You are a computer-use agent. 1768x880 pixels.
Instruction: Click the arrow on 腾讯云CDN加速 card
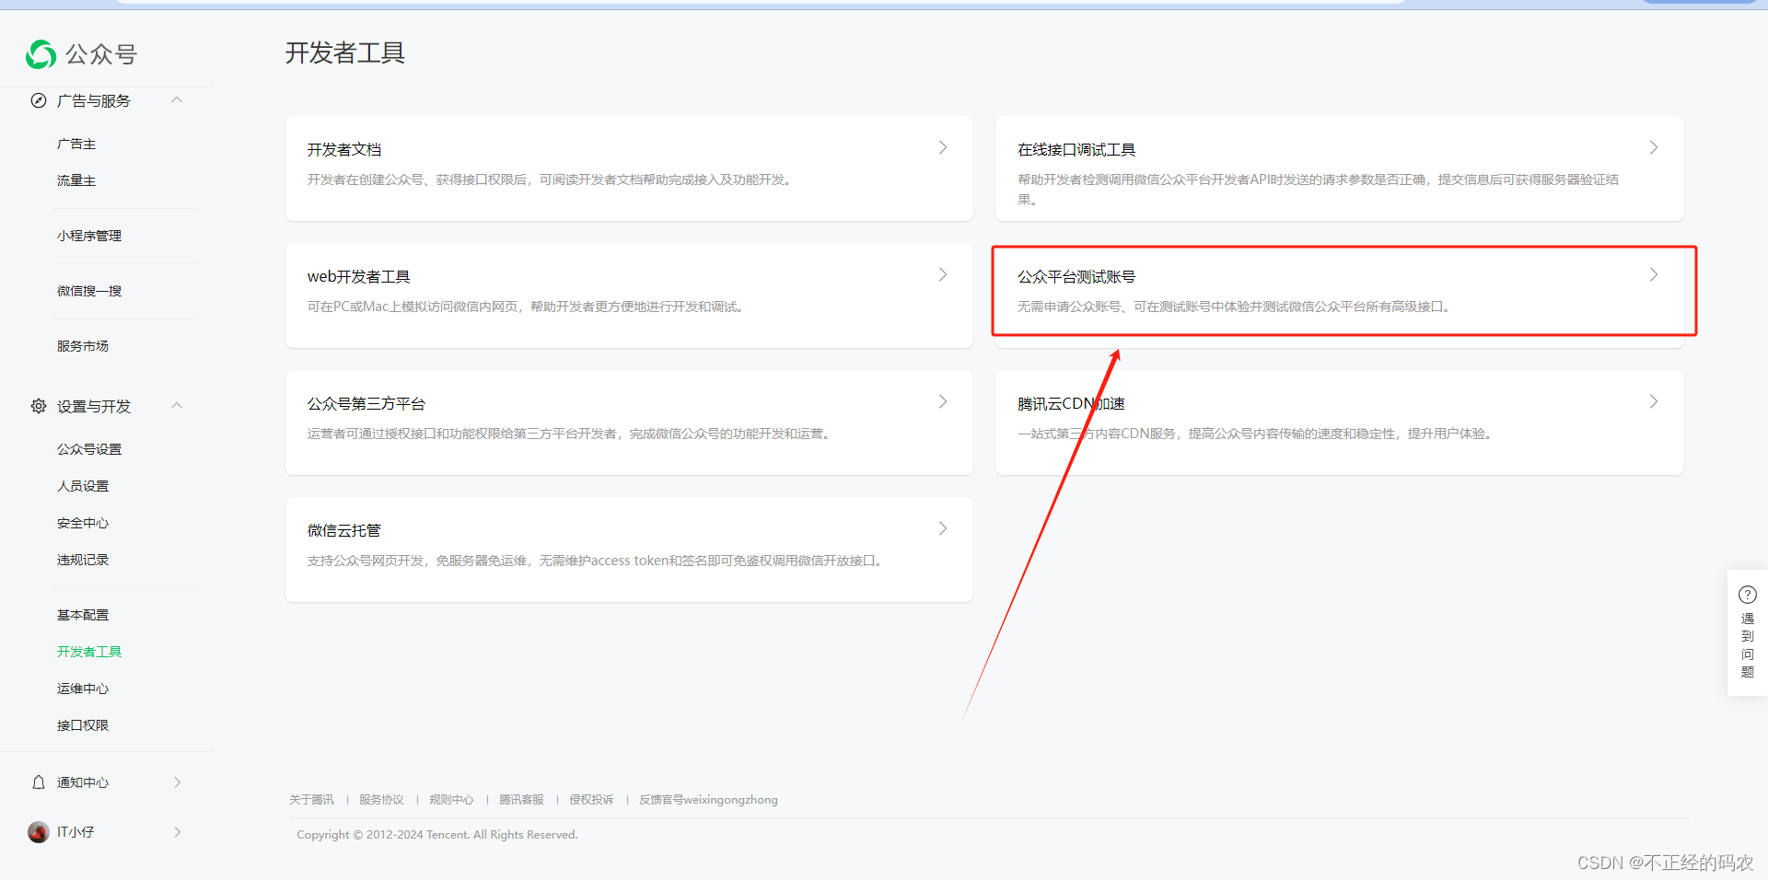point(1654,401)
